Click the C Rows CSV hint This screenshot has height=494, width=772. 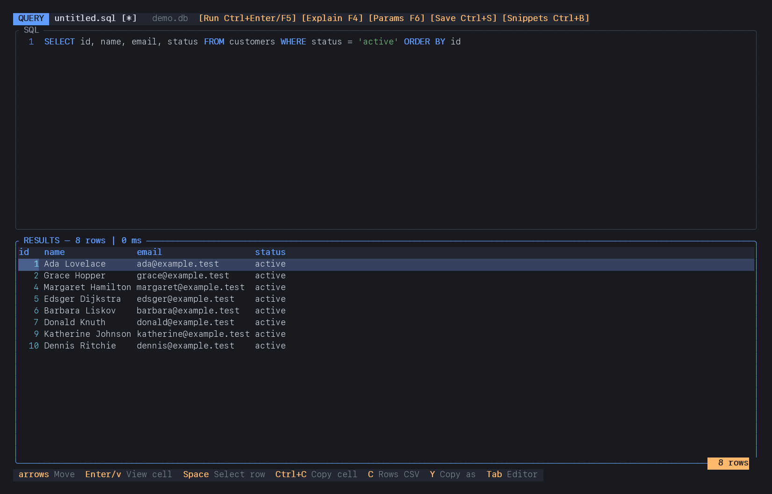[x=394, y=474]
